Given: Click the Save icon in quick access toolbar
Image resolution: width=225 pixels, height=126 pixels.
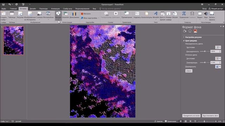Looking at the screenshot, I should [x=3, y=5].
